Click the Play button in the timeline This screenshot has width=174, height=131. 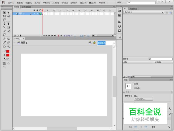point(49,36)
